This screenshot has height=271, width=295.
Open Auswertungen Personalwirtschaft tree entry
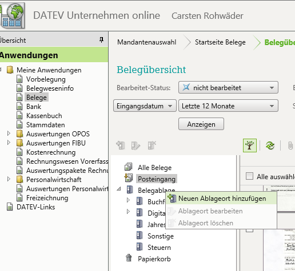coord(67,189)
